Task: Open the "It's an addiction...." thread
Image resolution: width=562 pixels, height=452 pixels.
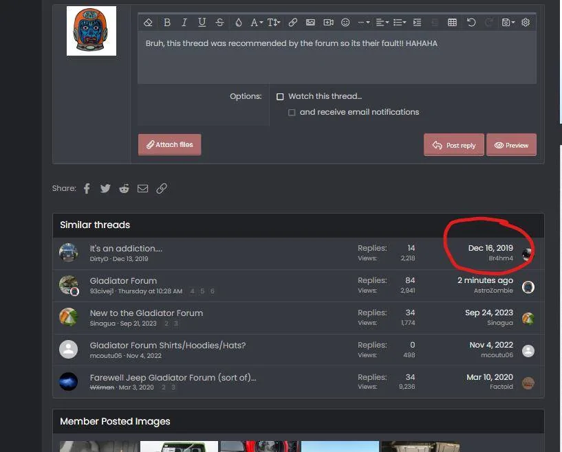Action: [x=126, y=249]
